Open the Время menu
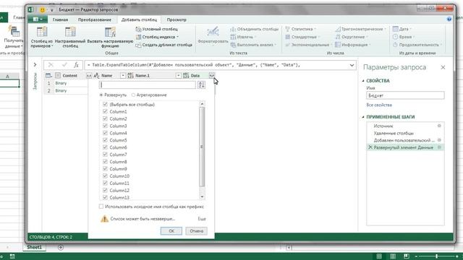Viewport: 463px width, 260px height. 404,37
